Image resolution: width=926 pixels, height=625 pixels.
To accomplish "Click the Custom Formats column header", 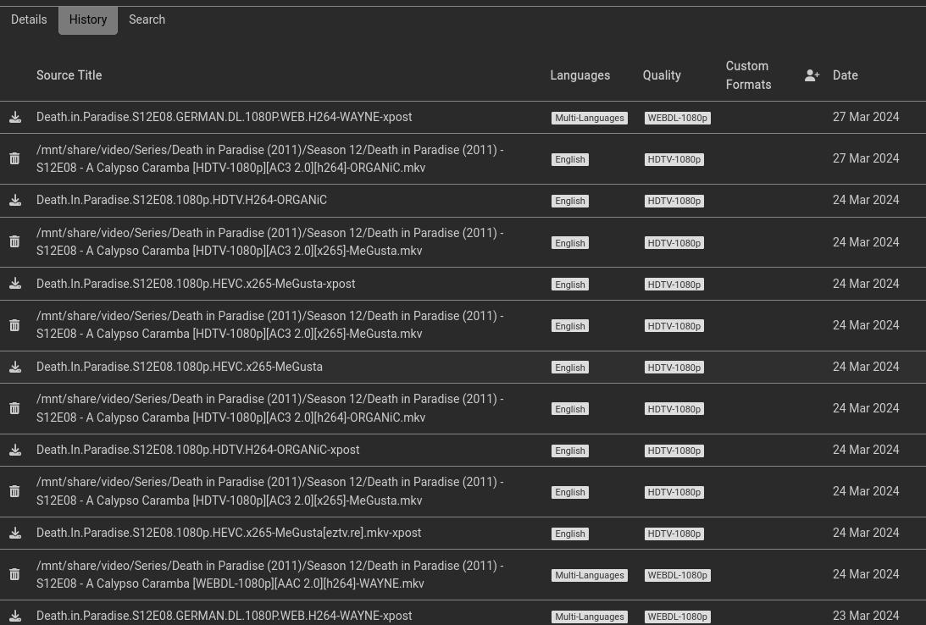I will click(748, 75).
